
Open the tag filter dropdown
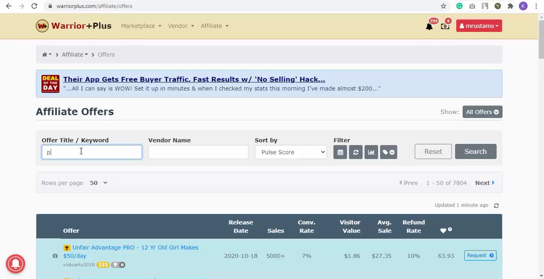[x=388, y=152]
